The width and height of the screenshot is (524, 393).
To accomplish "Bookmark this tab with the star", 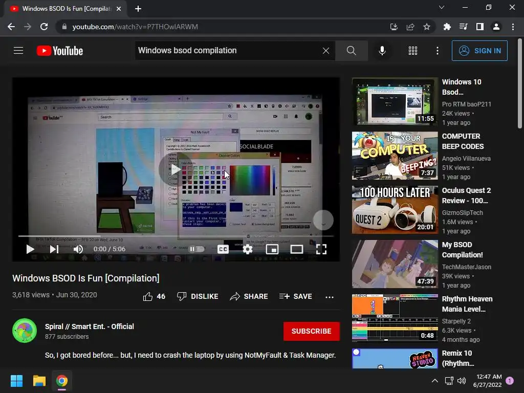I will pyautogui.click(x=427, y=27).
